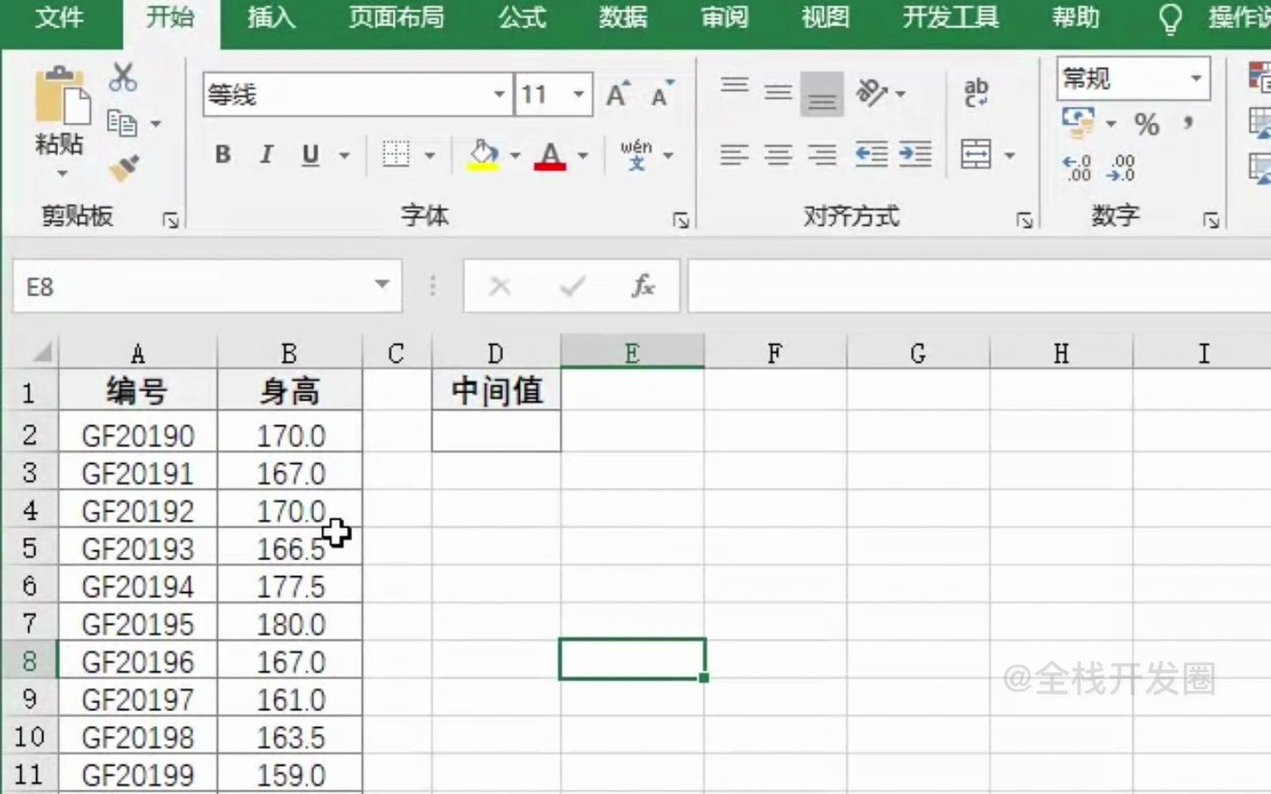Click the Copy icon
The image size is (1271, 794).
click(122, 124)
